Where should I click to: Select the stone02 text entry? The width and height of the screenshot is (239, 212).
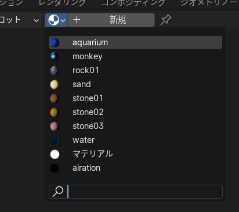(x=88, y=112)
